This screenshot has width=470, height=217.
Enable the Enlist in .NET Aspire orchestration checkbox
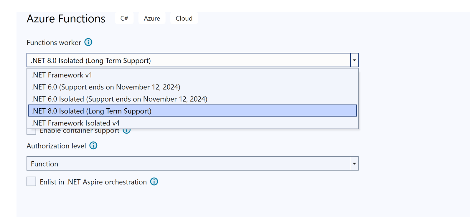(31, 181)
